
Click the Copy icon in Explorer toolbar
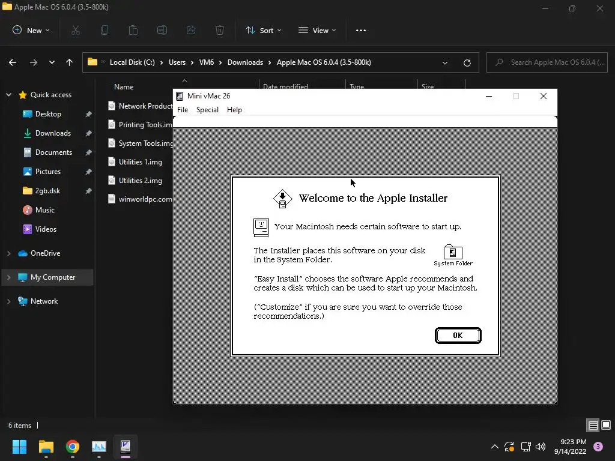coord(105,30)
